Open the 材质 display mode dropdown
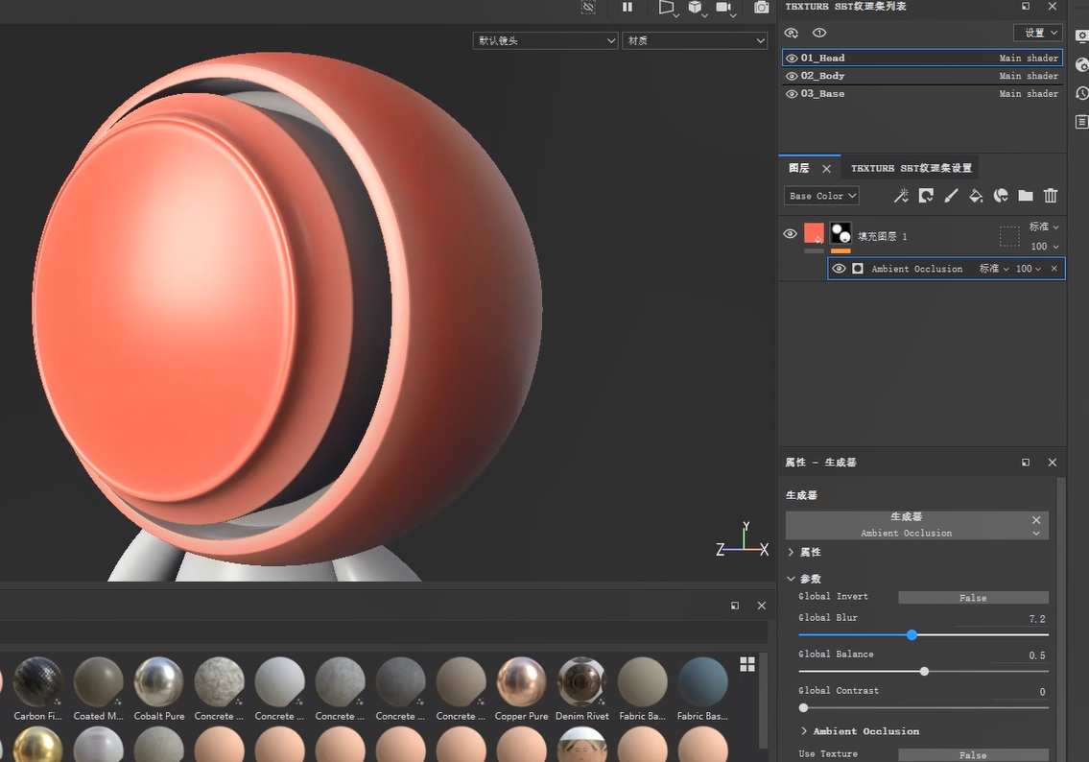Viewport: 1089px width, 762px height. click(695, 41)
